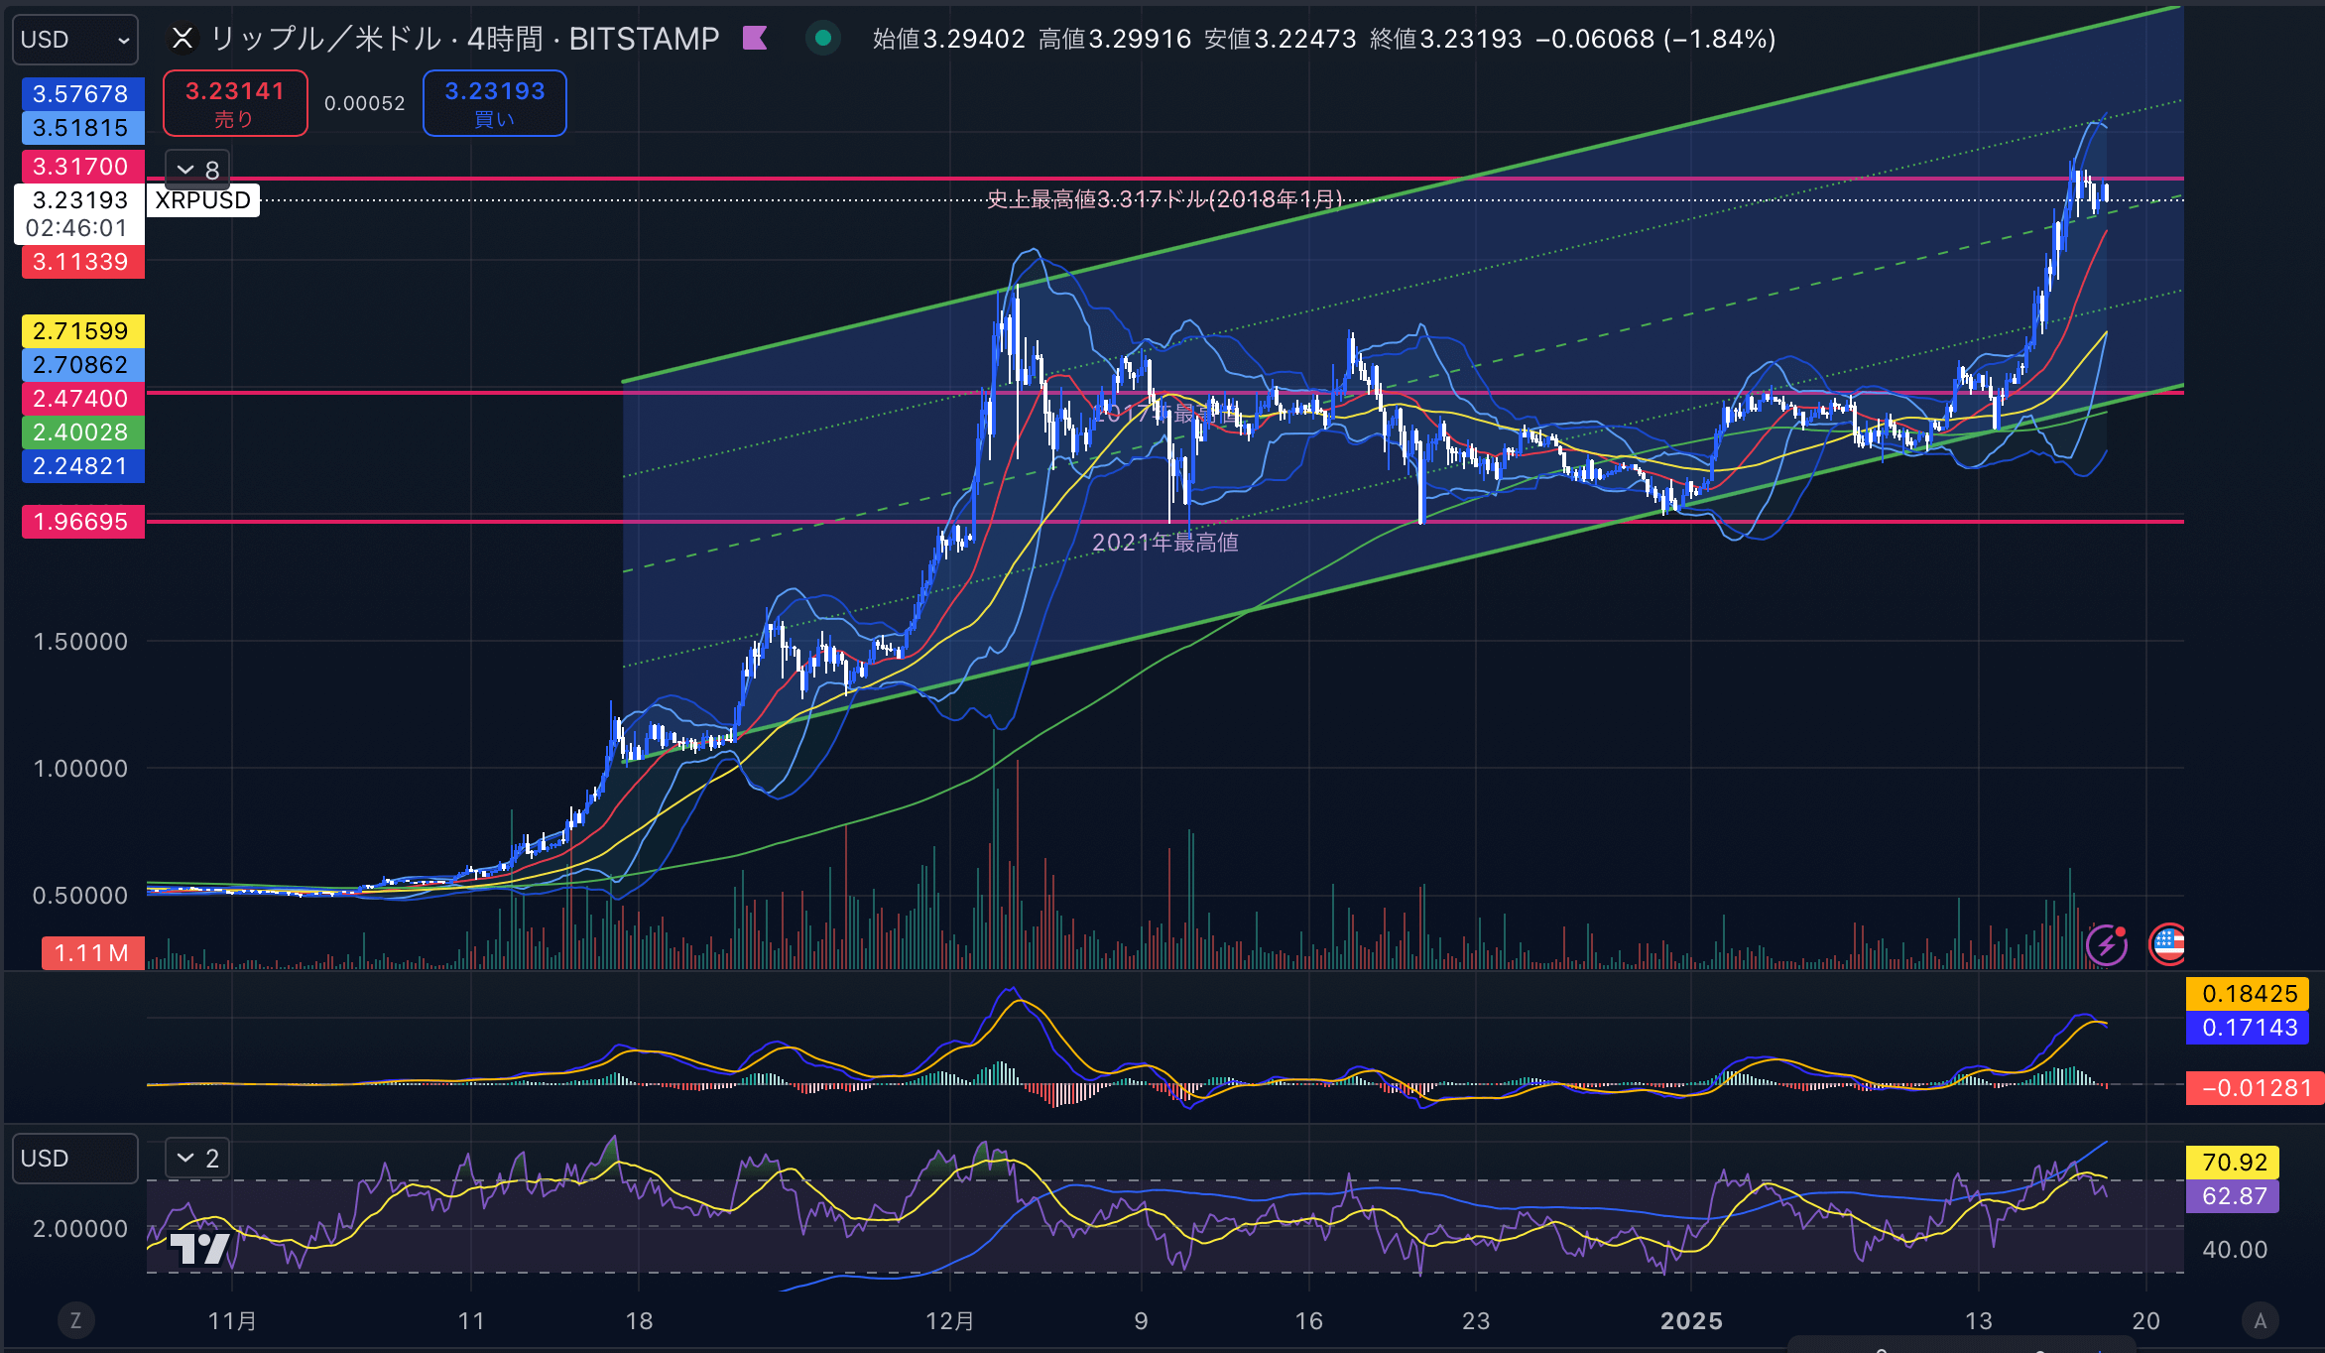The height and width of the screenshot is (1353, 2325).
Task: Click the XRP symbol logo icon
Action: tap(183, 39)
